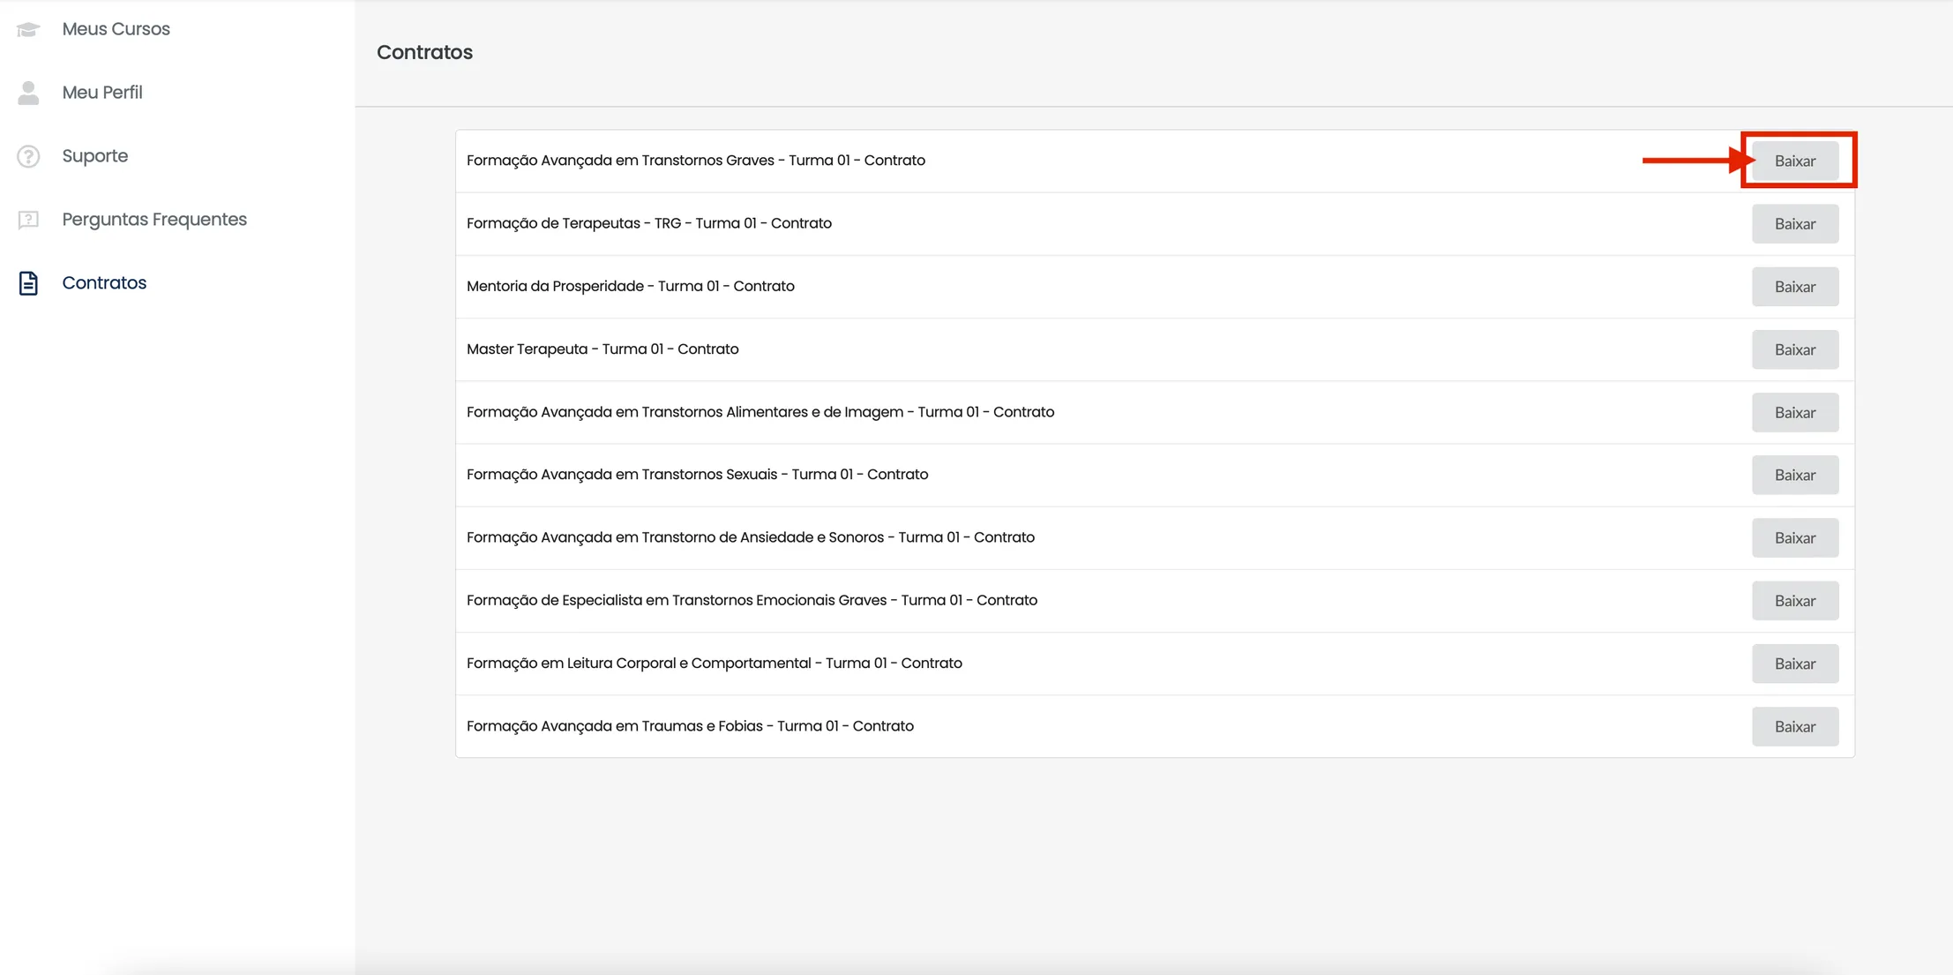The height and width of the screenshot is (975, 1953).
Task: Click Baixar for Master Terapeuta contract
Action: (1795, 349)
